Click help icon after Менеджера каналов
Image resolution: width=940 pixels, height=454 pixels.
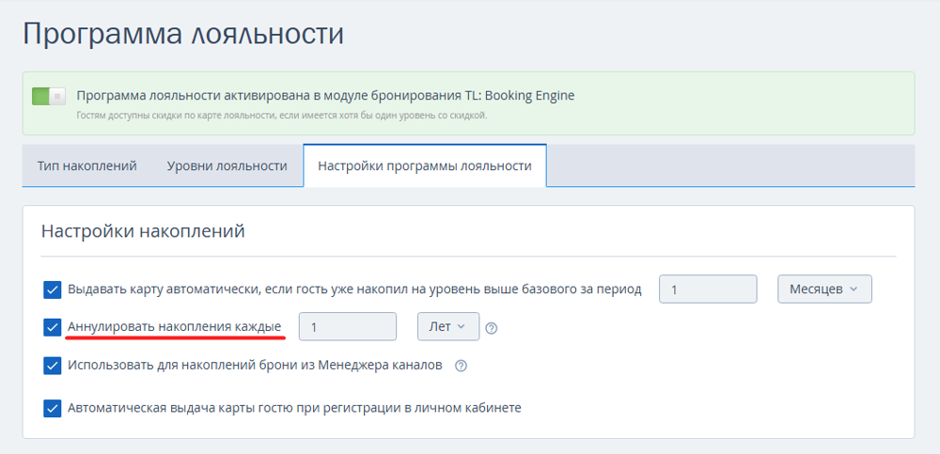461,366
